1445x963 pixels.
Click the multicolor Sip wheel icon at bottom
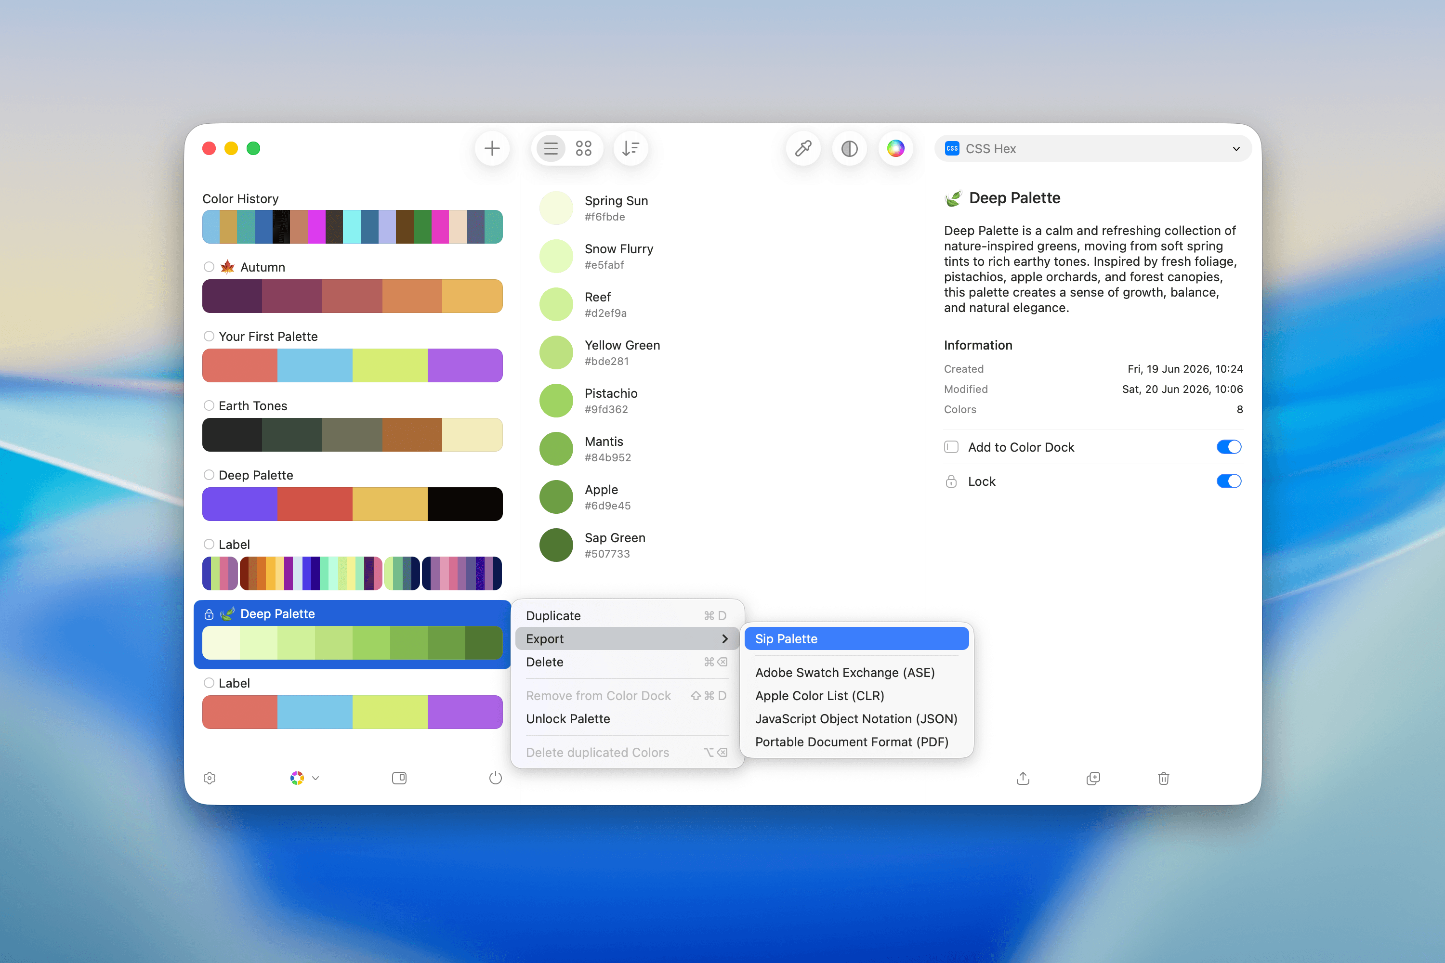pos(297,778)
